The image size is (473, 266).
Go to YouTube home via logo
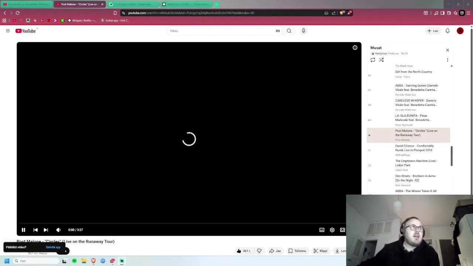click(x=26, y=31)
